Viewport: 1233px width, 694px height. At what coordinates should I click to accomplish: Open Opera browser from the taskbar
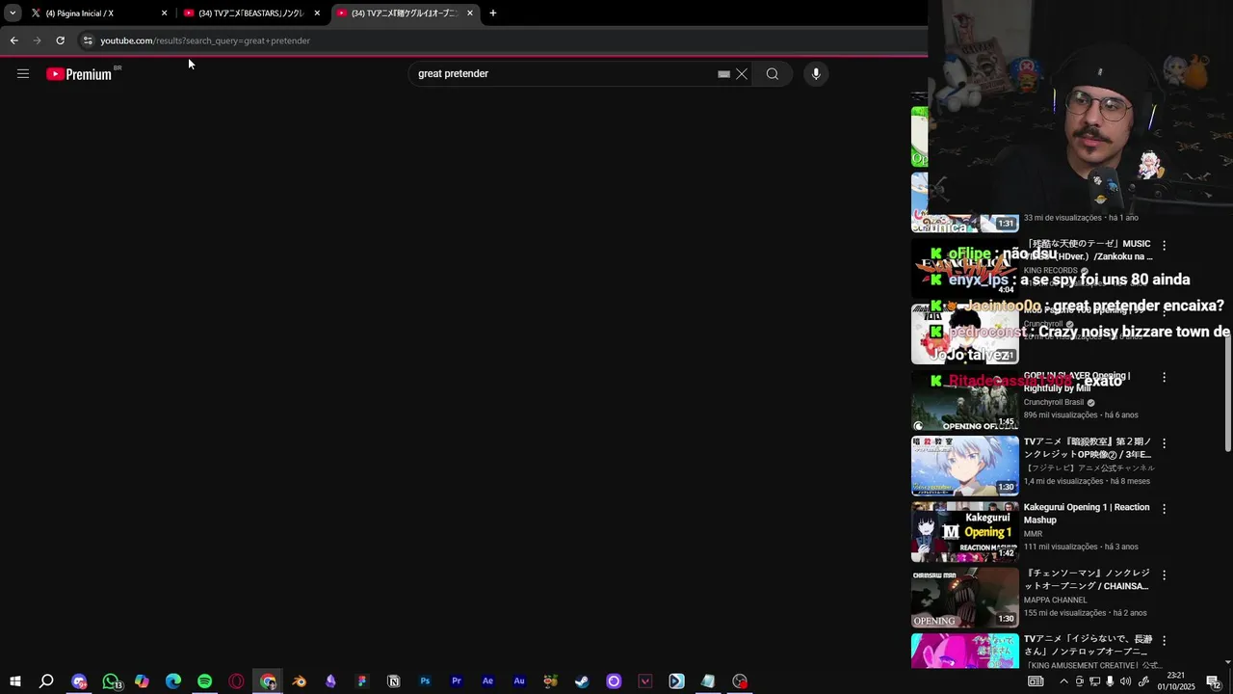point(236,681)
